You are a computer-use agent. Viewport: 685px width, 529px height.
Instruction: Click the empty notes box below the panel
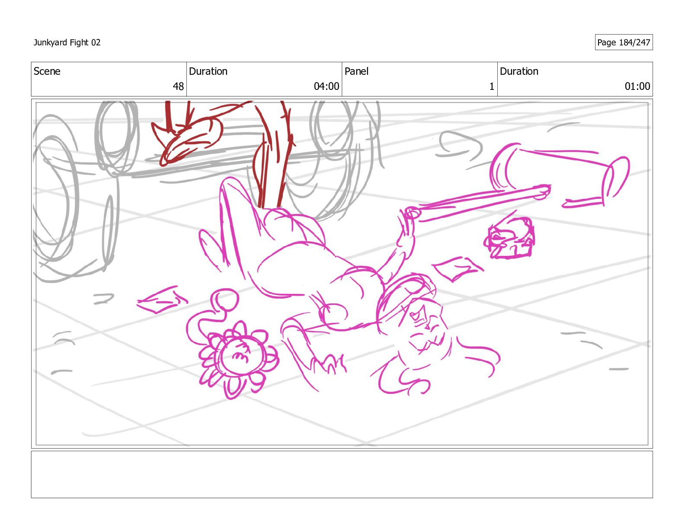click(x=342, y=475)
